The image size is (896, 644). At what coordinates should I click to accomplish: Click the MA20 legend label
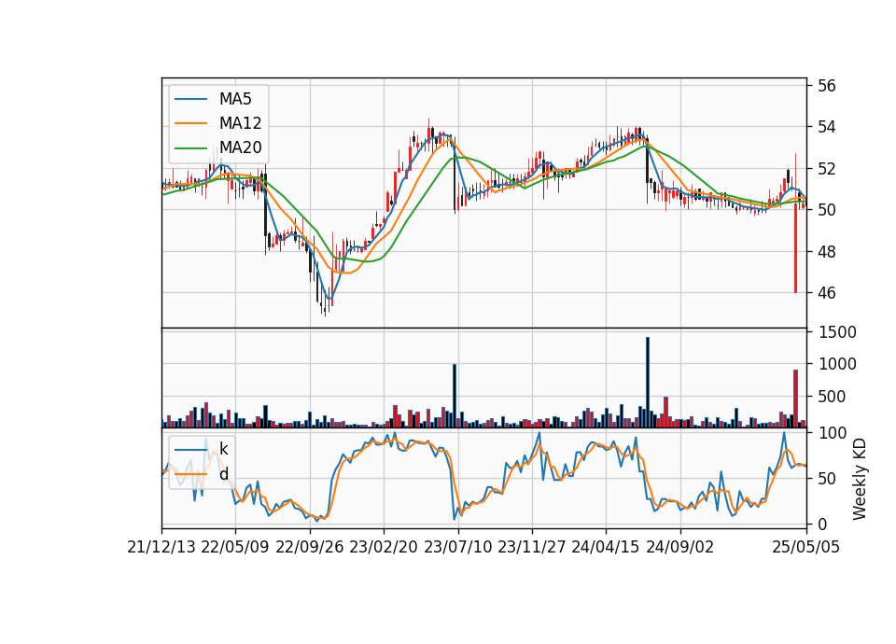pyautogui.click(x=240, y=147)
